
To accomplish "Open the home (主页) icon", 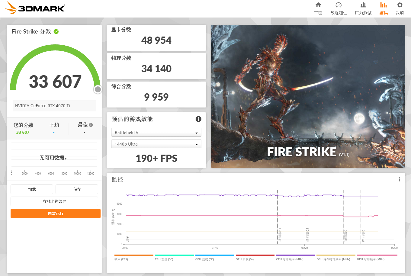I will [x=318, y=5].
